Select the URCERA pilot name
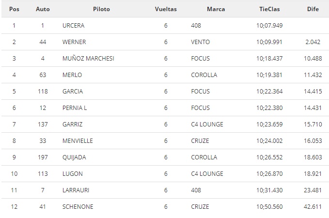Viewport: 329px width, 218px height. tap(74, 25)
